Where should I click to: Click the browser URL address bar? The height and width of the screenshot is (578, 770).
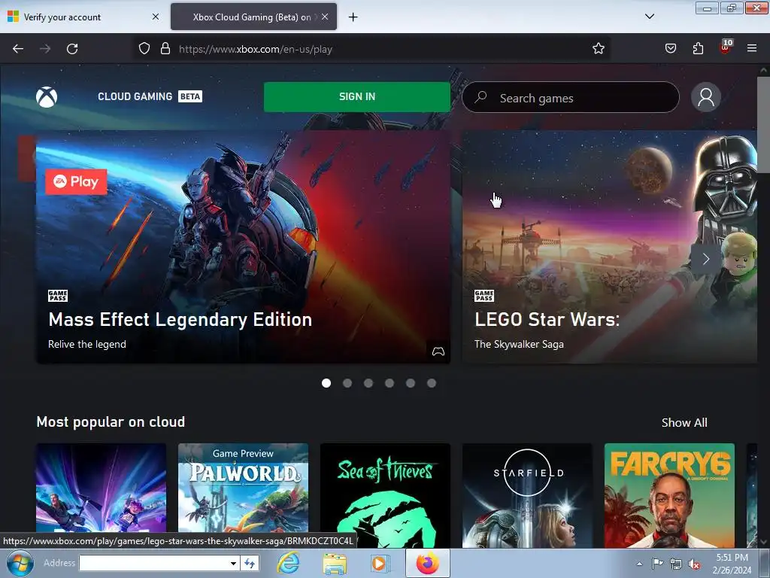pyautogui.click(x=373, y=49)
